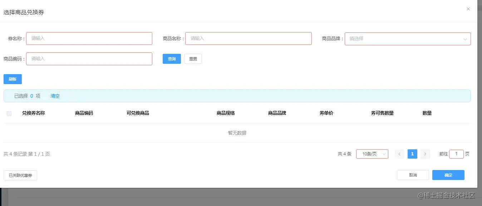The height and width of the screenshot is (206, 482).
Task: Click the 刷新 button
Action: [x=13, y=79]
